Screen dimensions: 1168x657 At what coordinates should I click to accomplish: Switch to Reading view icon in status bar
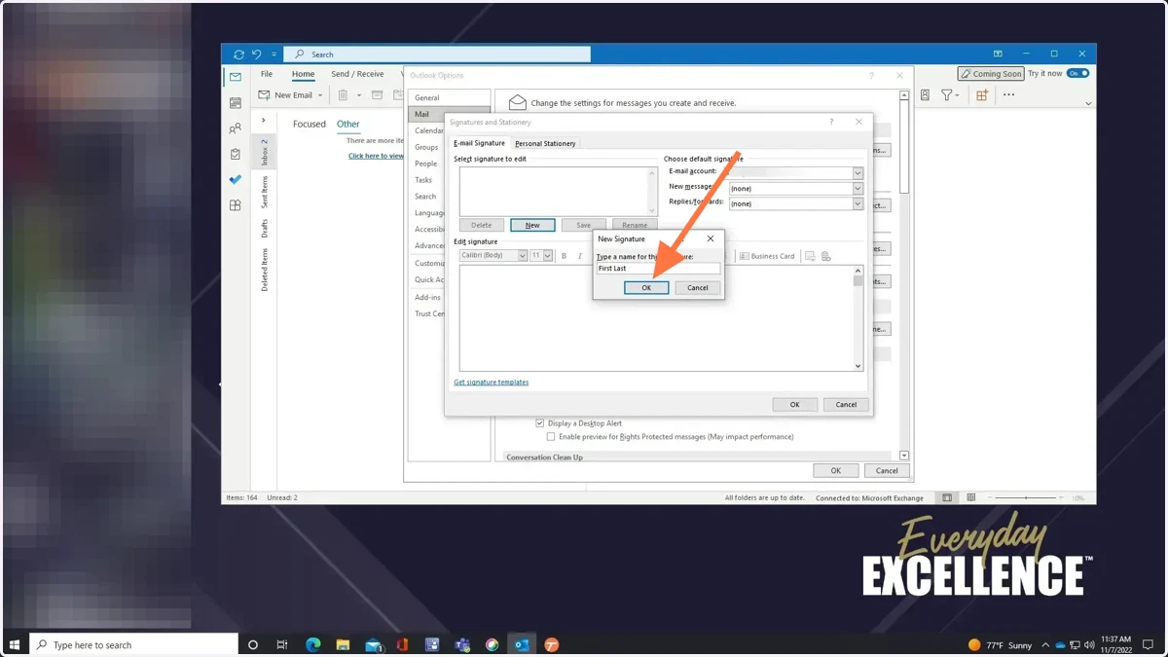(970, 497)
